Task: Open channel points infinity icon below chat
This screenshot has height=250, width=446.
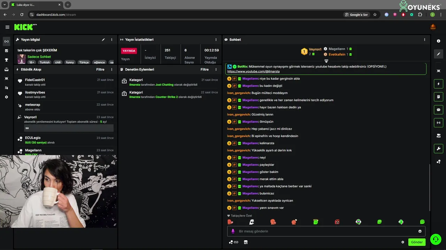Action: point(233,242)
